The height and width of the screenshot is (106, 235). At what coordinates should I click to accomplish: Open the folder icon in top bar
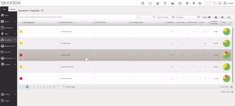click(172, 3)
